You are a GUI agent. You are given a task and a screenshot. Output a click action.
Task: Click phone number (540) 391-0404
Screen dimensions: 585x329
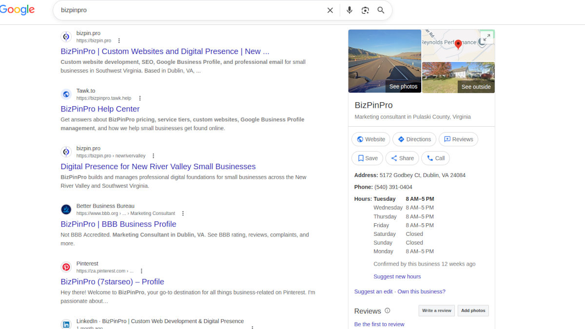393,187
